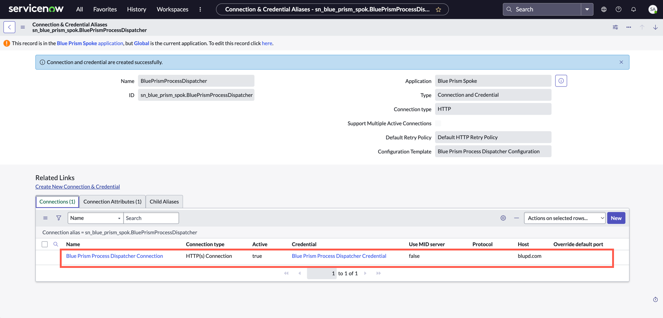Go to previous record with up arrow
Viewport: 663px width, 318px height.
642,27
